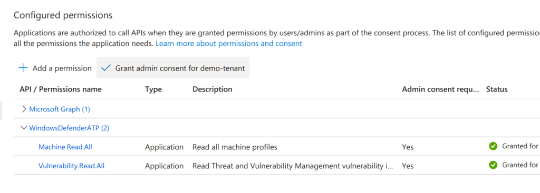540x193 pixels.
Task: Click 'Granted for' status of Machine.Read.All
Action: (x=519, y=146)
